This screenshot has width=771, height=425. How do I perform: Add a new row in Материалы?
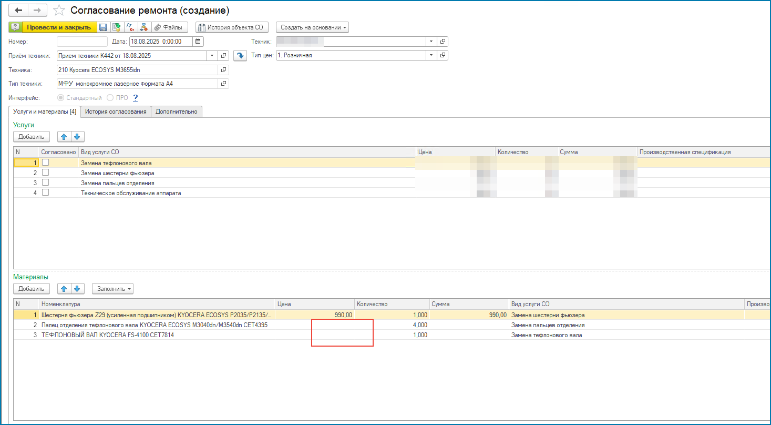[32, 289]
